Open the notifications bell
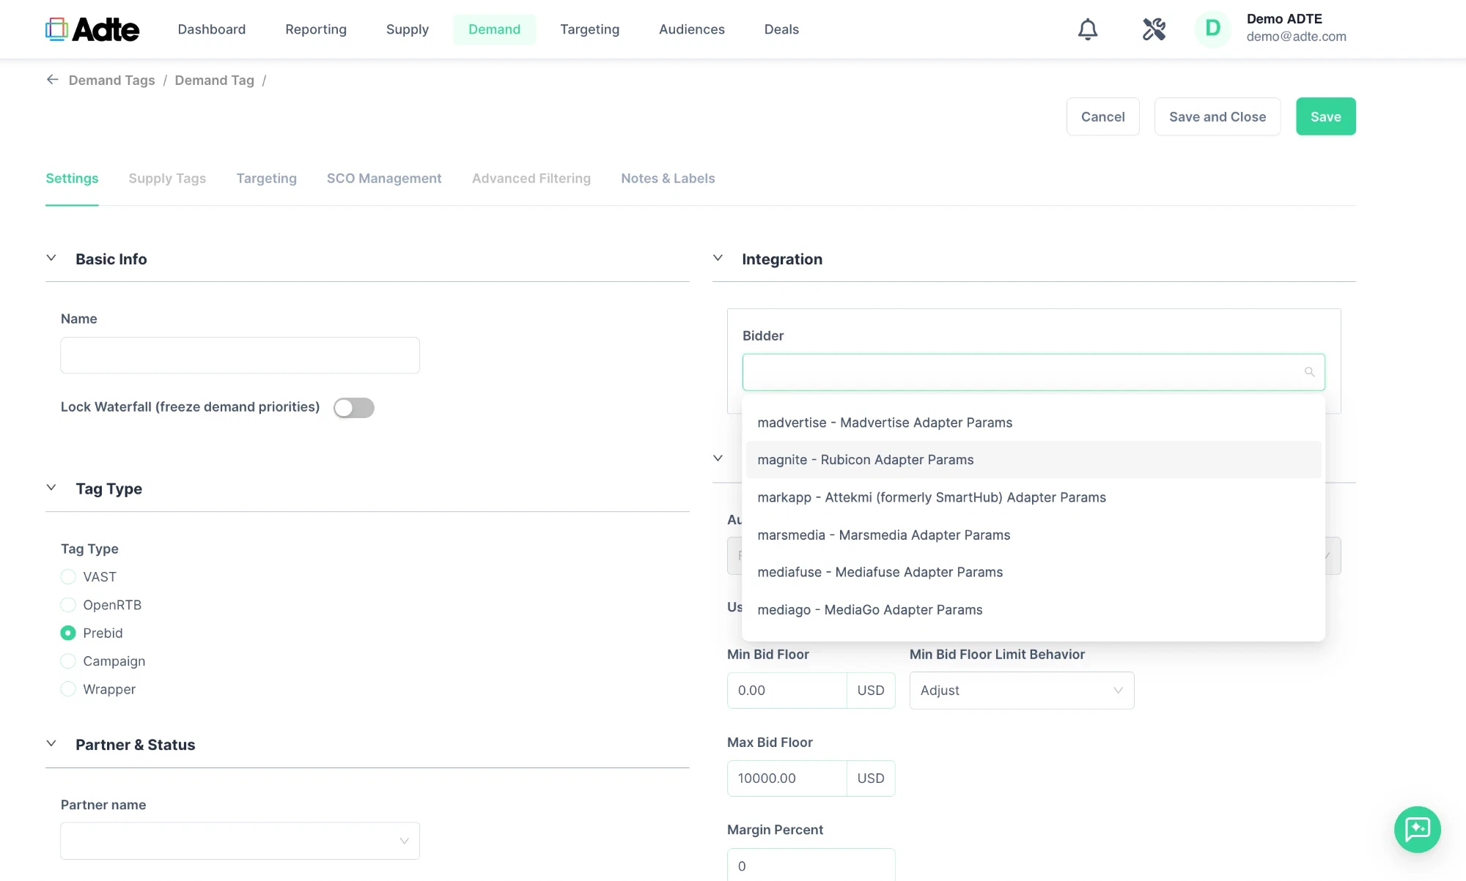 point(1088,29)
